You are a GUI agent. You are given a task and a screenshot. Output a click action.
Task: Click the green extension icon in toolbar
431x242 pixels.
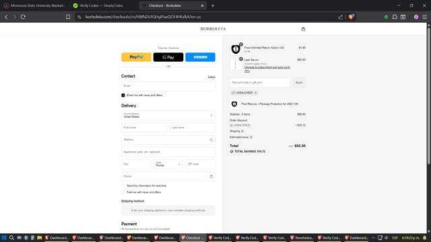click(386, 17)
